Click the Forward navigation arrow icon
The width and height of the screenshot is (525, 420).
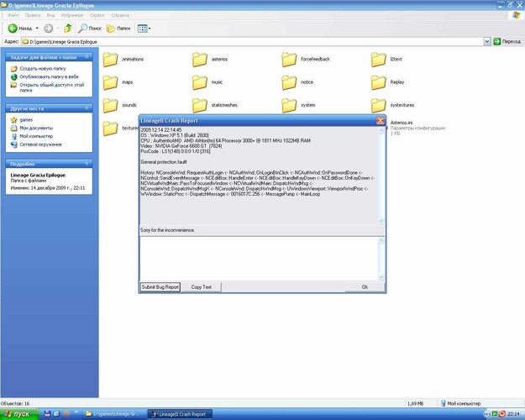click(49, 29)
